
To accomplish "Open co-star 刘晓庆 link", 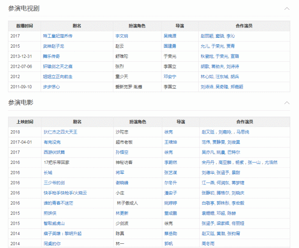I will point(238,193).
